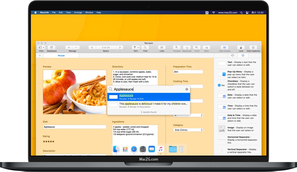
Task: Open Mail from the dock
Action: click(152, 149)
